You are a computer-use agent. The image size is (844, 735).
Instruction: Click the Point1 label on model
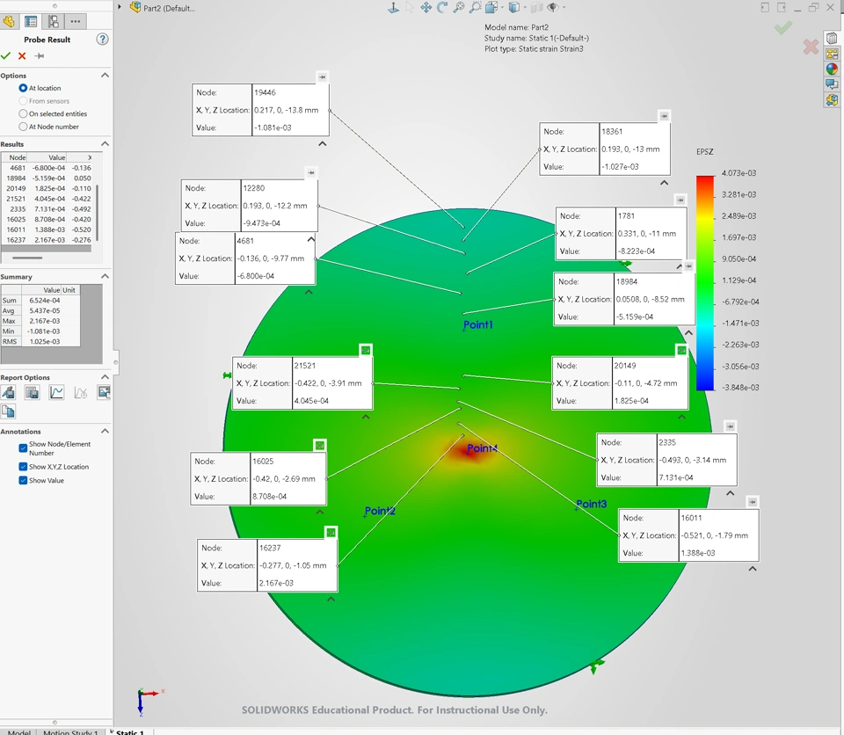[478, 324]
